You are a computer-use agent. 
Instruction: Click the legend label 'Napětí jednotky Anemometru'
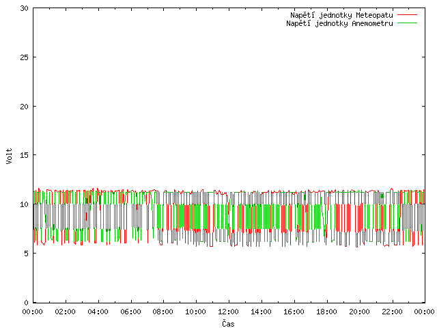point(339,23)
